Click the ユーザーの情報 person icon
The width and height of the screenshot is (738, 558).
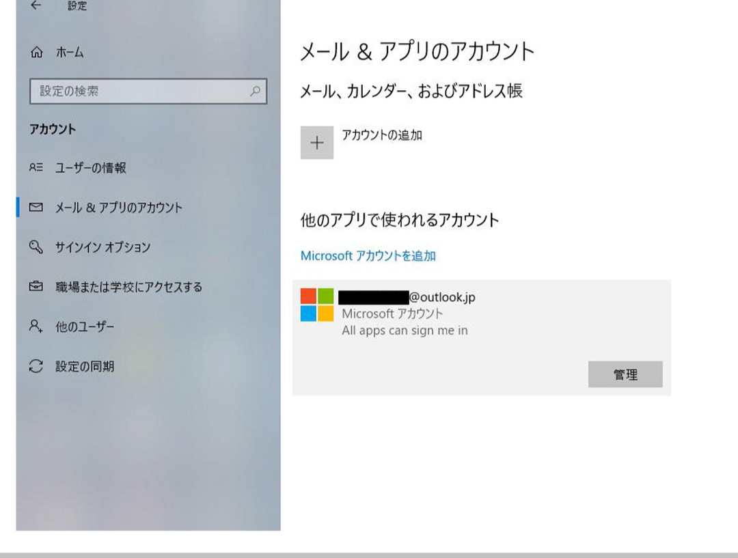coord(36,167)
